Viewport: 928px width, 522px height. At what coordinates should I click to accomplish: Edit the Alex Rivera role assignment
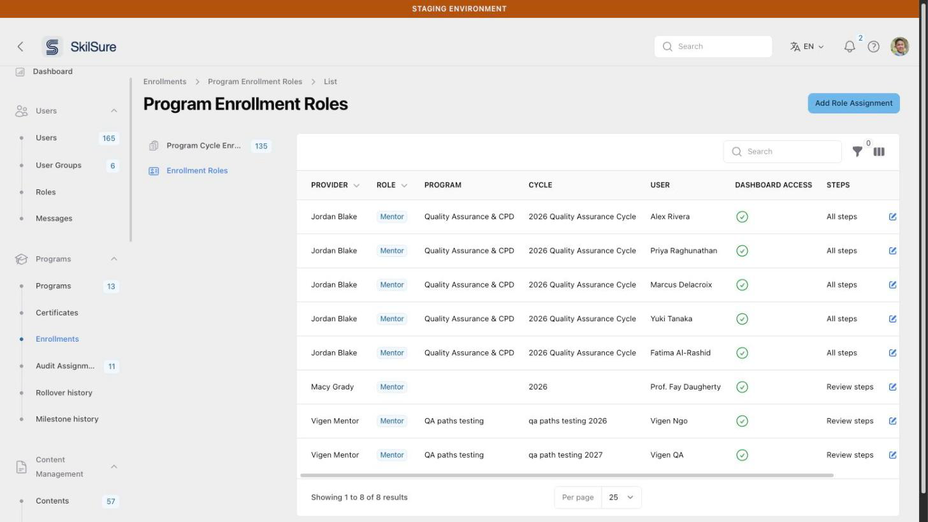(892, 217)
